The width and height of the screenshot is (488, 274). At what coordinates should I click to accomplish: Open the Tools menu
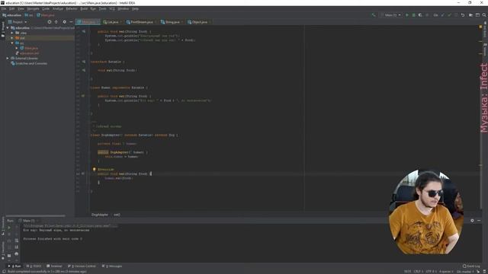point(102,8)
